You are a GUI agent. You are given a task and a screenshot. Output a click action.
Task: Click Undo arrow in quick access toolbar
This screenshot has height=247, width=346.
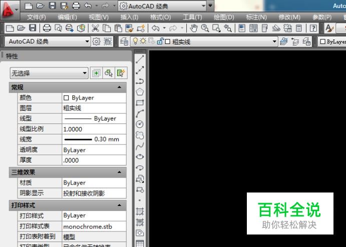tap(88, 5)
